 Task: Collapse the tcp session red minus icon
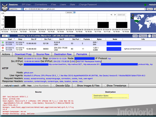point(3,48)
